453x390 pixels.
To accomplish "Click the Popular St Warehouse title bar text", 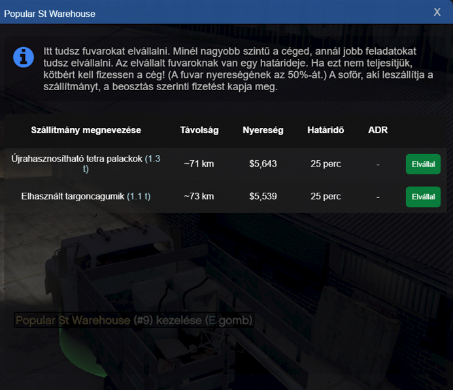I will (x=50, y=13).
